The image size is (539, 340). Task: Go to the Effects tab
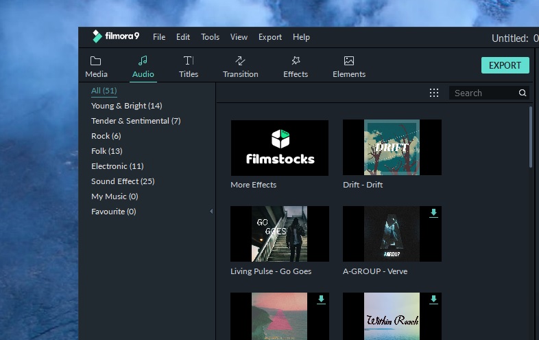[296, 67]
